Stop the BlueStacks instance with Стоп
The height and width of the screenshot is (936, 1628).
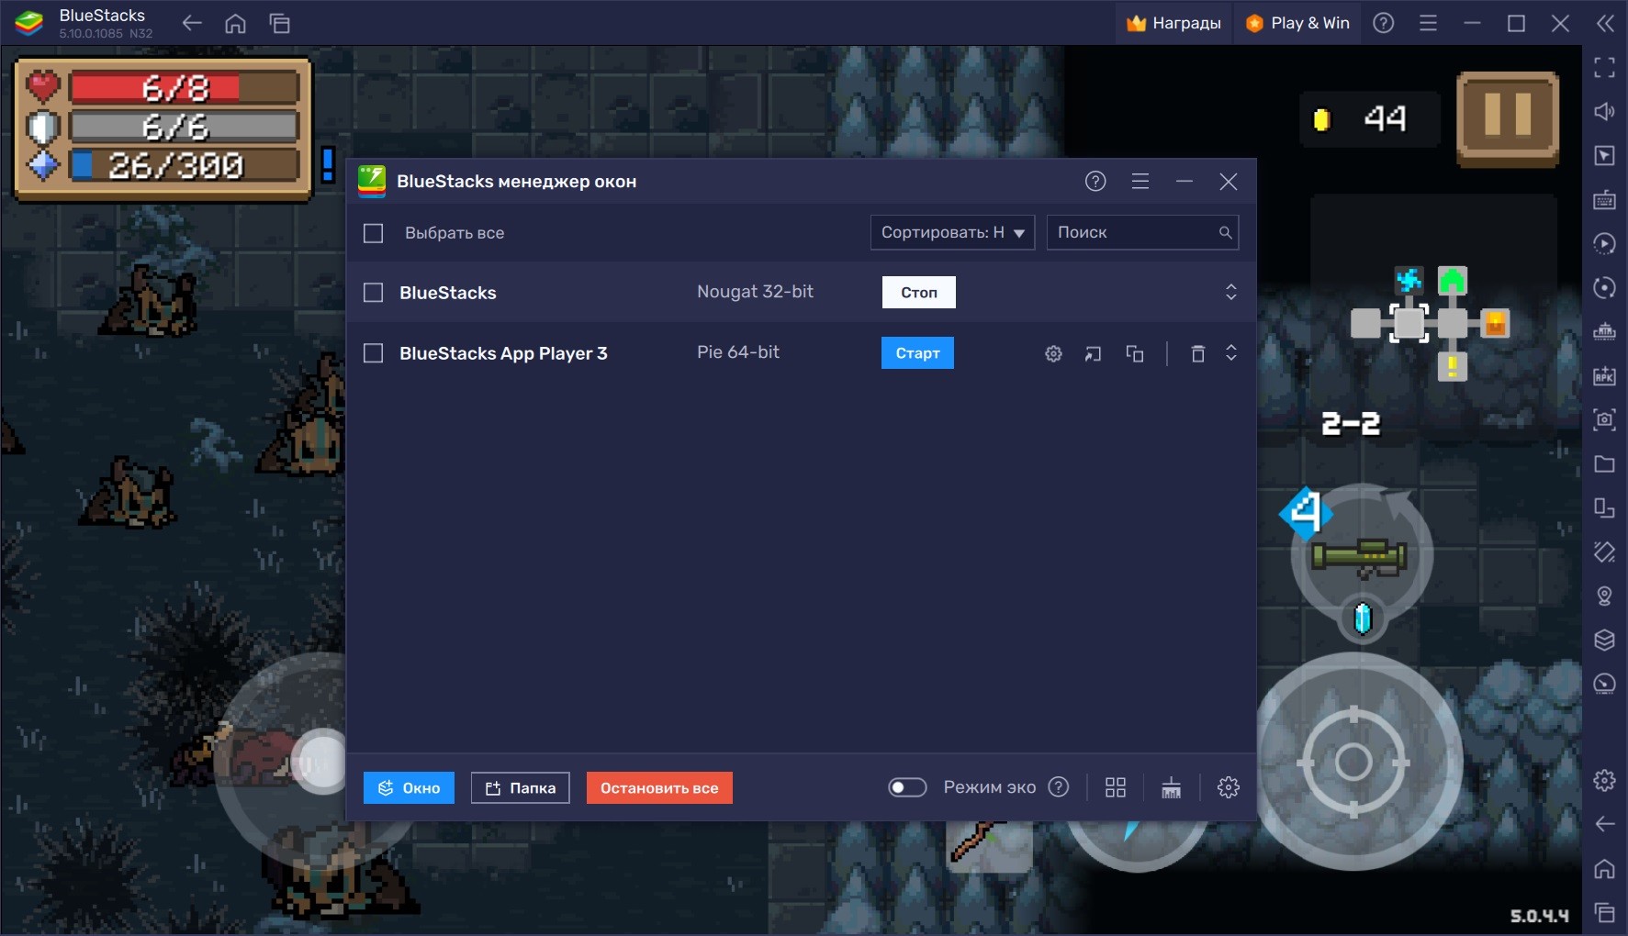(x=918, y=293)
